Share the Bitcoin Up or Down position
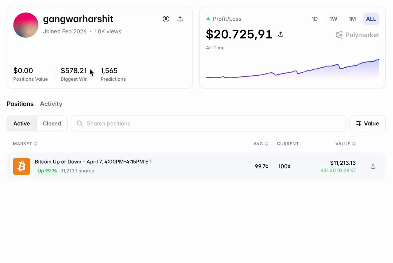 click(373, 167)
